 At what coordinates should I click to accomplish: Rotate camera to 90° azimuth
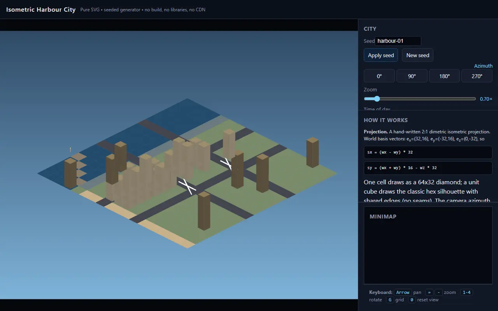(412, 76)
